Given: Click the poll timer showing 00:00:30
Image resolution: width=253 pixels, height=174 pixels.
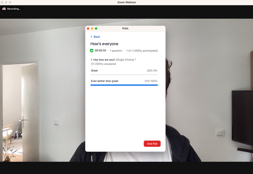Looking at the screenshot, I should (x=101, y=51).
